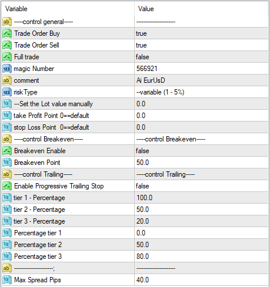This screenshot has width=270, height=287.
Task: Select the Trade Order Sell label
Action: (x=36, y=45)
